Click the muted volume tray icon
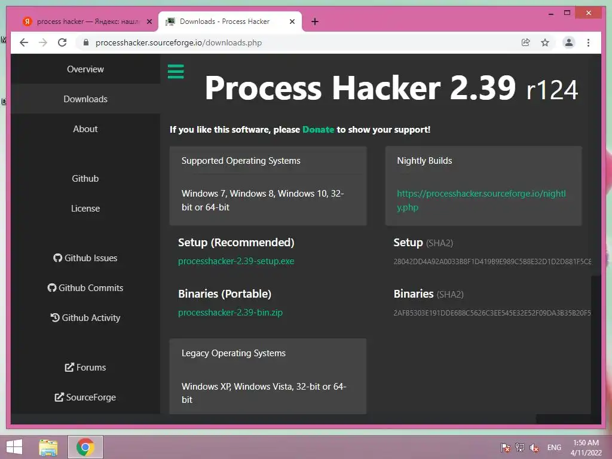Screen dimensions: 612x459 pos(534,448)
